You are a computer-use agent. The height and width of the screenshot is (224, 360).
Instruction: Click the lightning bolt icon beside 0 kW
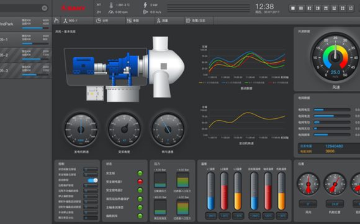pyautogui.click(x=145, y=5)
